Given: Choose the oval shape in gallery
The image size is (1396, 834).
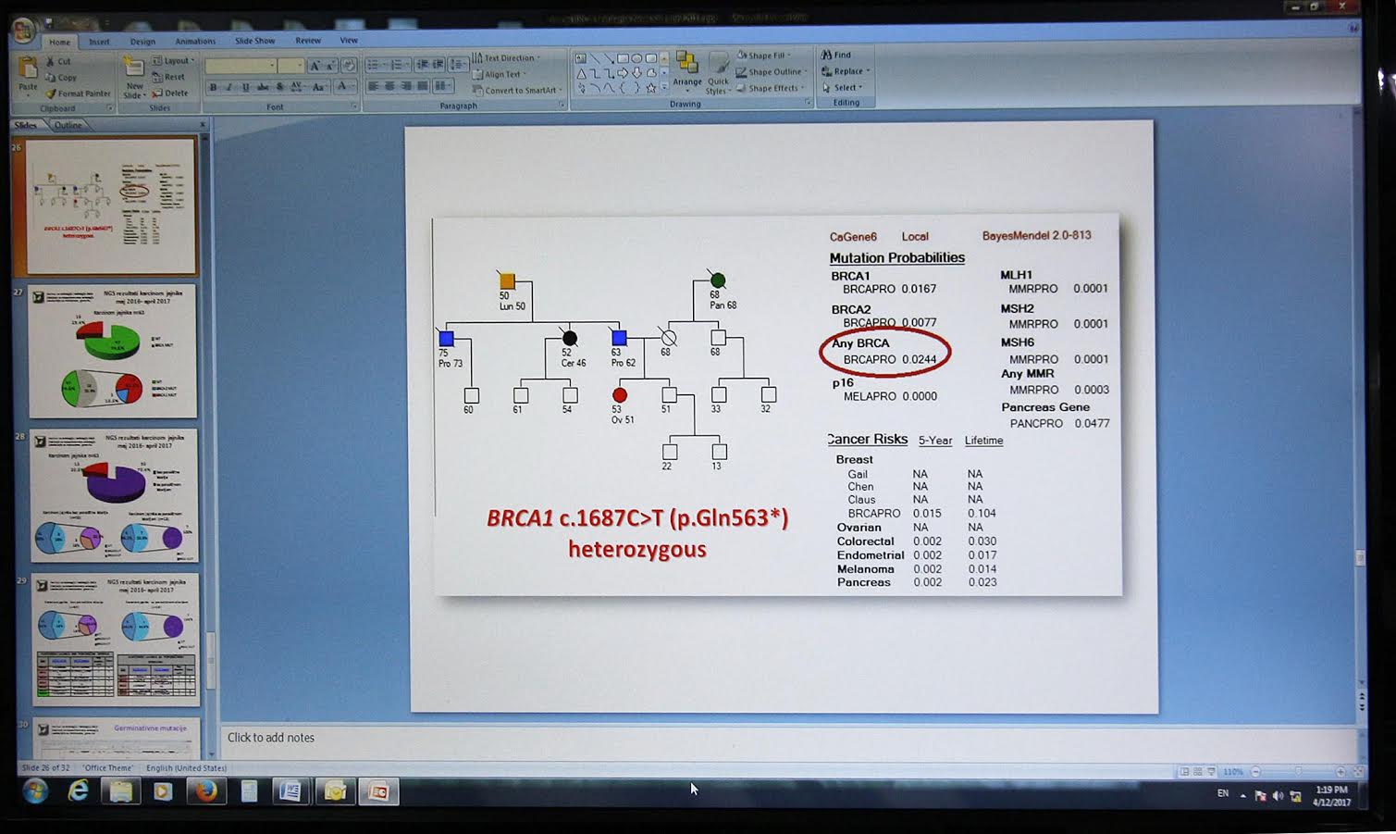Looking at the screenshot, I should pyautogui.click(x=636, y=58).
